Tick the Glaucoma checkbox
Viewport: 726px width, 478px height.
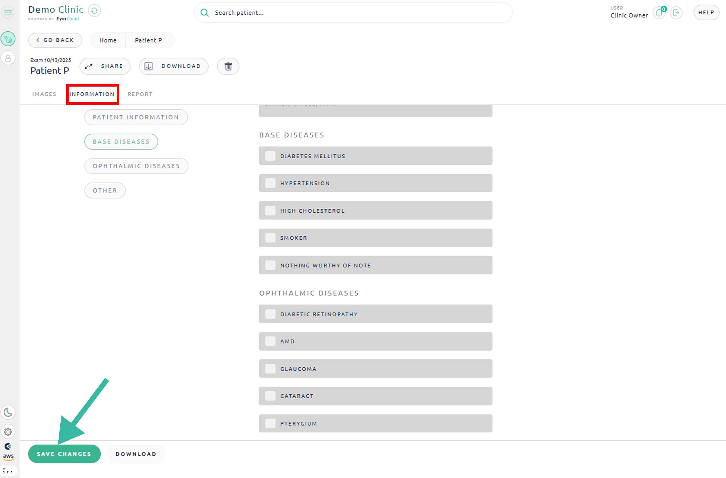click(x=270, y=369)
